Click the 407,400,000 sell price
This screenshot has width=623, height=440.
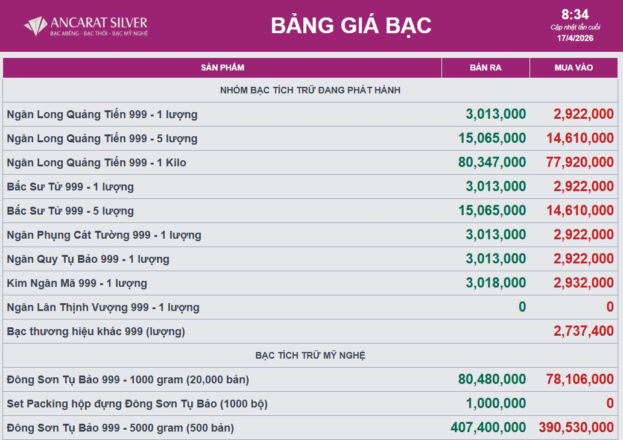[488, 428]
